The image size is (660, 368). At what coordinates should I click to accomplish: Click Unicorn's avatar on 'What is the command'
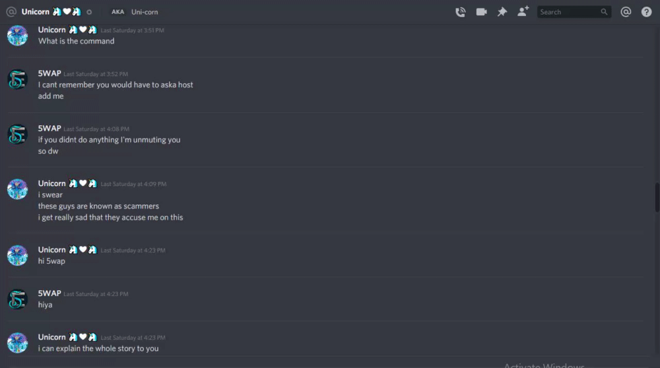(17, 36)
